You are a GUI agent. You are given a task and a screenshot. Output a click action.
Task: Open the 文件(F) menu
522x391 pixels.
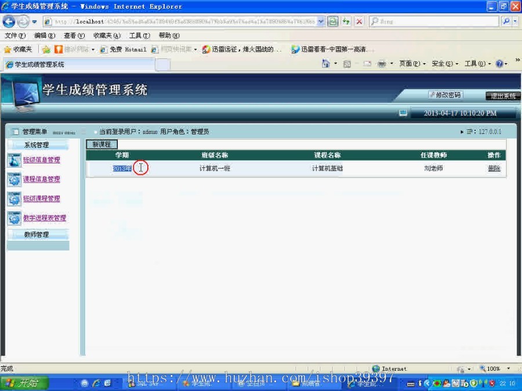point(15,35)
